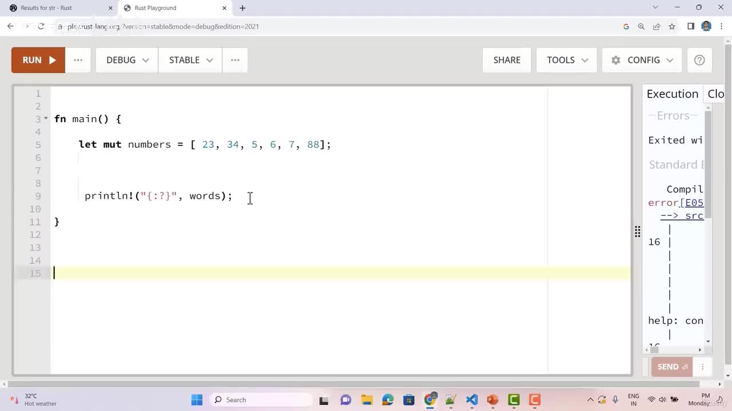Image resolution: width=732 pixels, height=411 pixels.
Task: Click the number 88 in the array
Action: point(313,144)
